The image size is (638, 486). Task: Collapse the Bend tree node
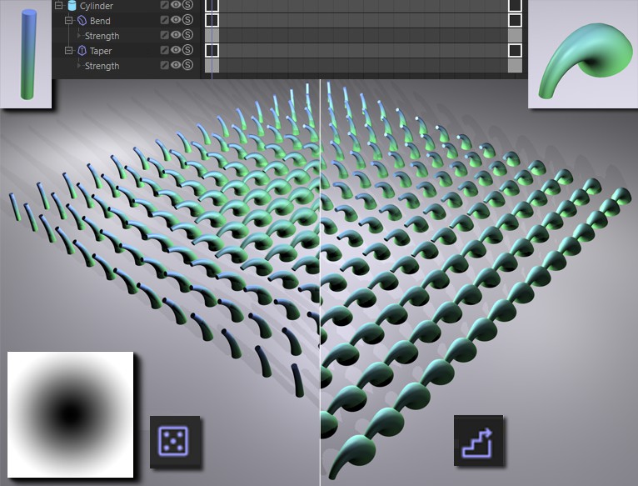click(x=69, y=20)
